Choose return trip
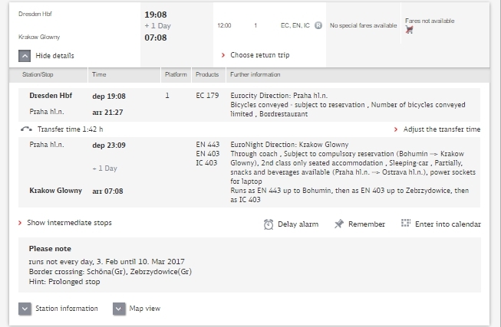Image resolution: width=501 pixels, height=327 pixels. tap(259, 55)
